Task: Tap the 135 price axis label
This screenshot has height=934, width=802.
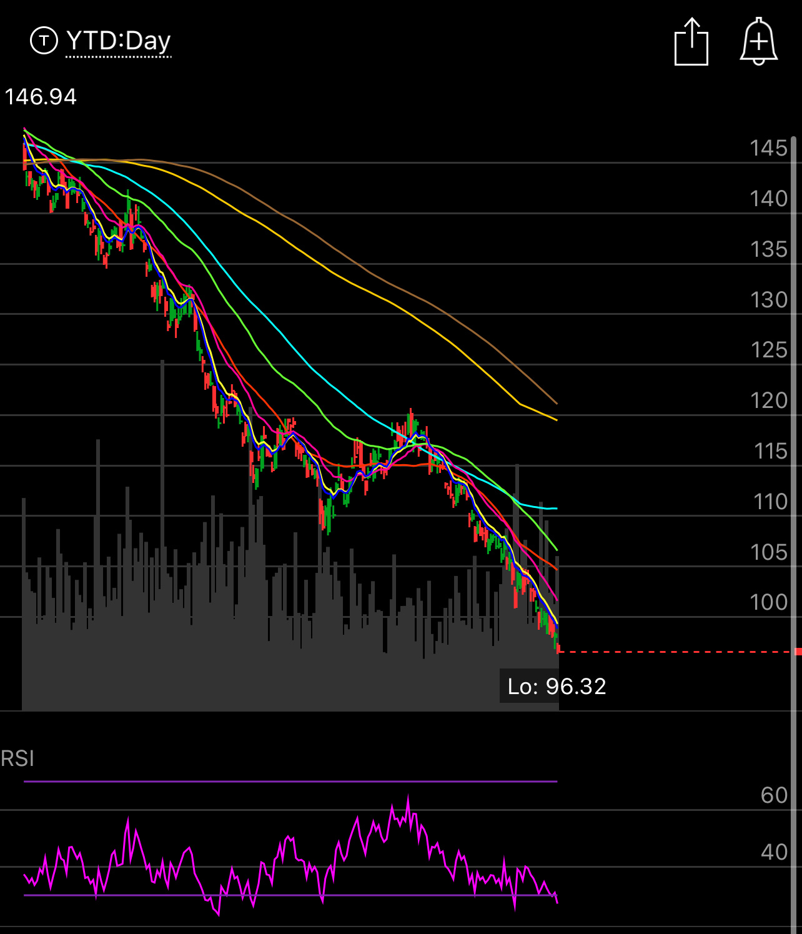Action: 768,249
